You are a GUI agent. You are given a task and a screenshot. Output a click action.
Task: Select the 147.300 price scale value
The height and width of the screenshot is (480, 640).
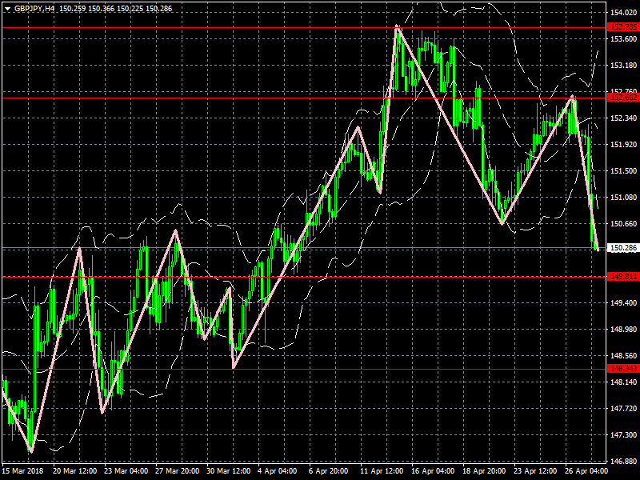[x=623, y=435]
